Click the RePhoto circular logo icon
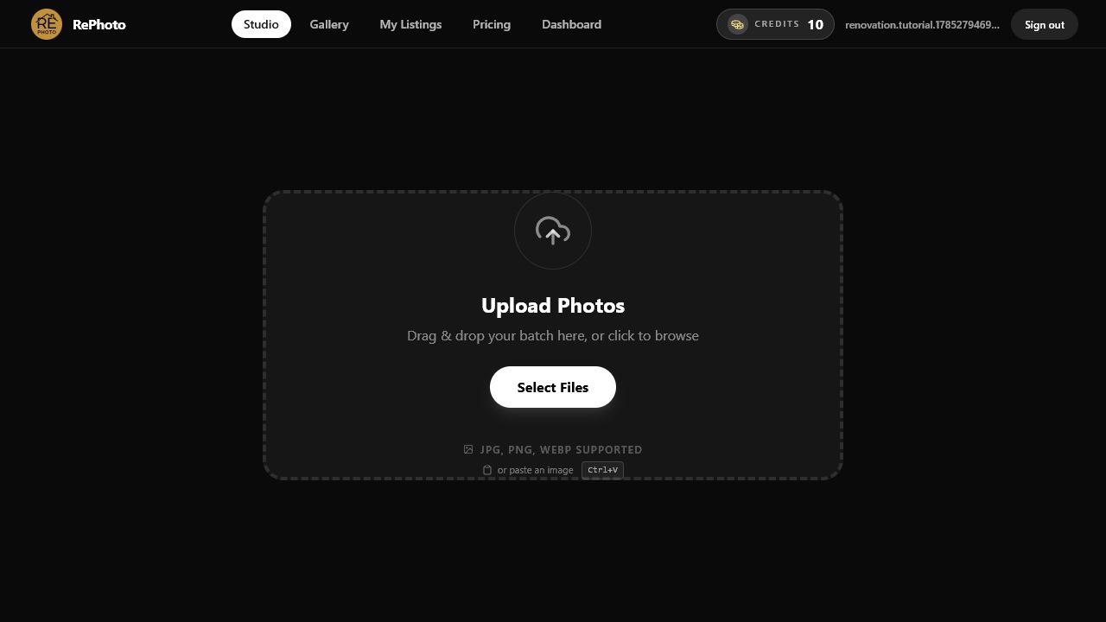Image resolution: width=1106 pixels, height=622 pixels. (x=47, y=24)
